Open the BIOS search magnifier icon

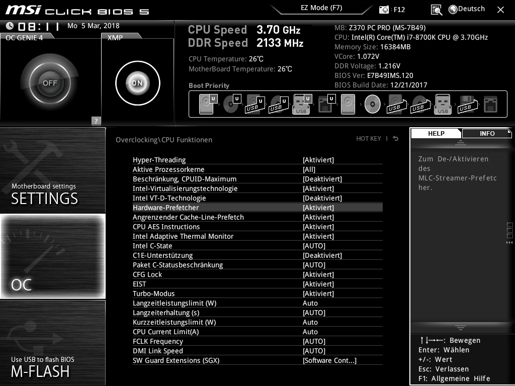coord(436,10)
